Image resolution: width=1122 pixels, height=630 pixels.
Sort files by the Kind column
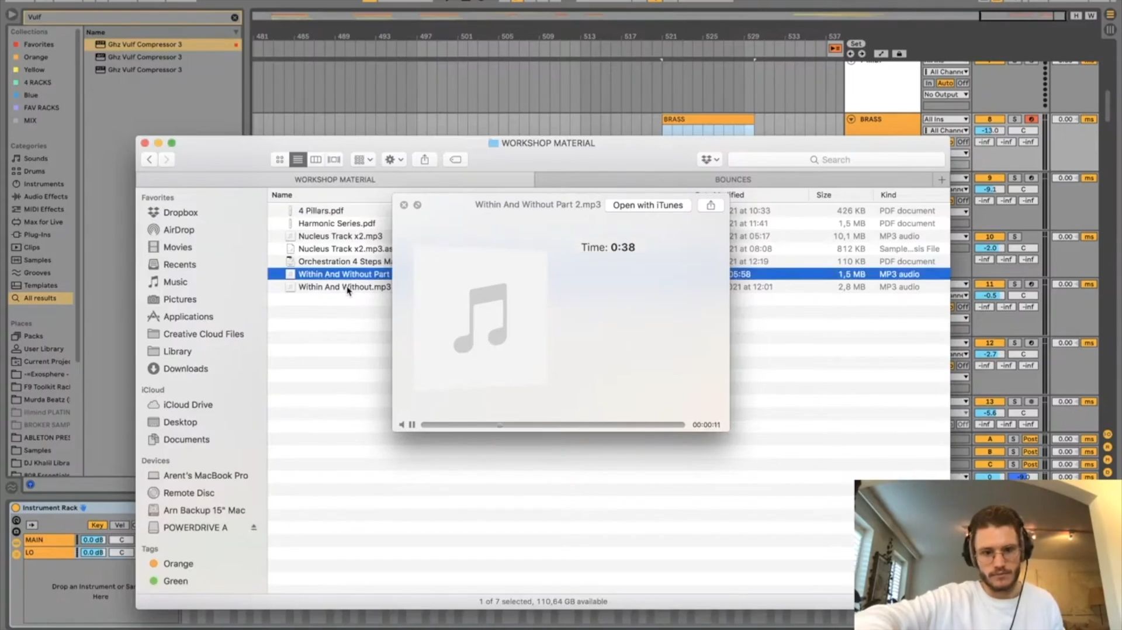888,195
